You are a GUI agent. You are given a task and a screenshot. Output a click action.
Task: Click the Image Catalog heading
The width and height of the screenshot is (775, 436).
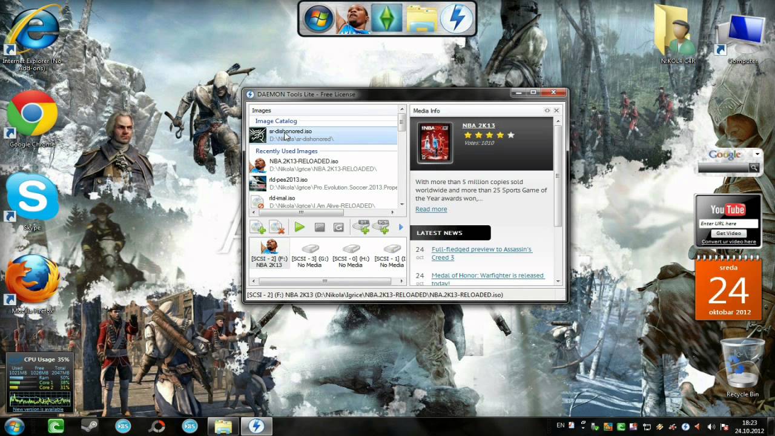tap(276, 121)
